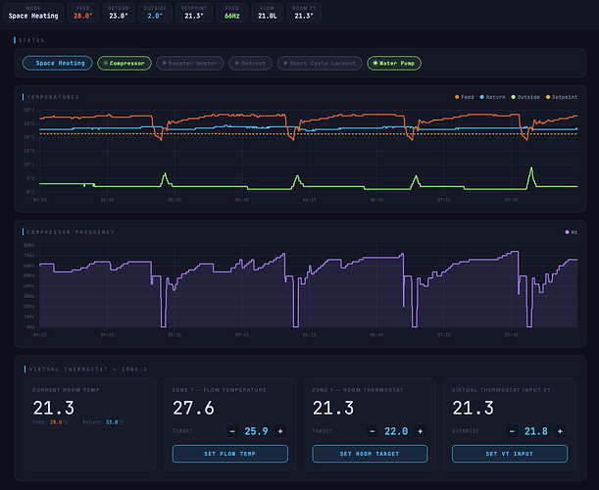
Task: Decrease the flow temperature target with minus
Action: pyautogui.click(x=232, y=430)
